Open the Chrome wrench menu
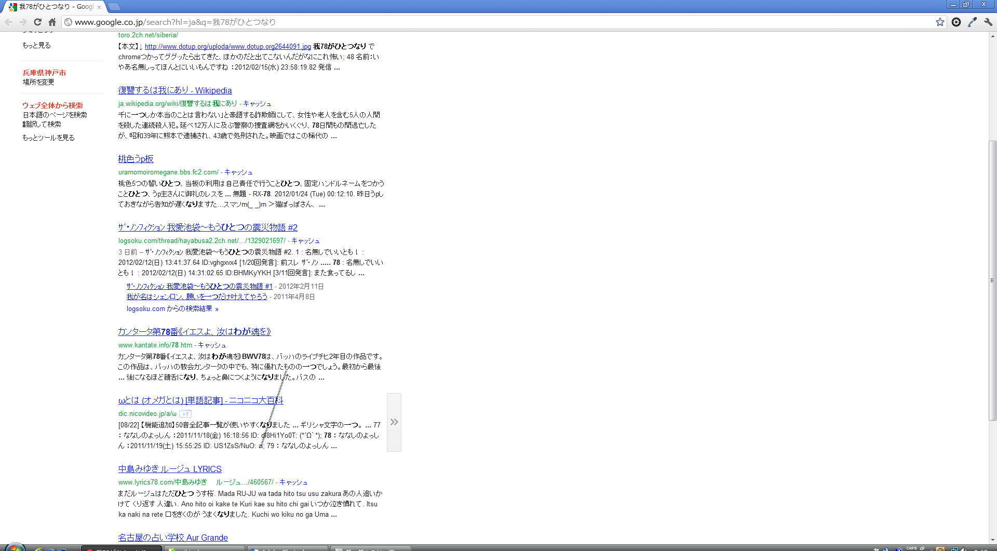The width and height of the screenshot is (997, 551). point(988,22)
